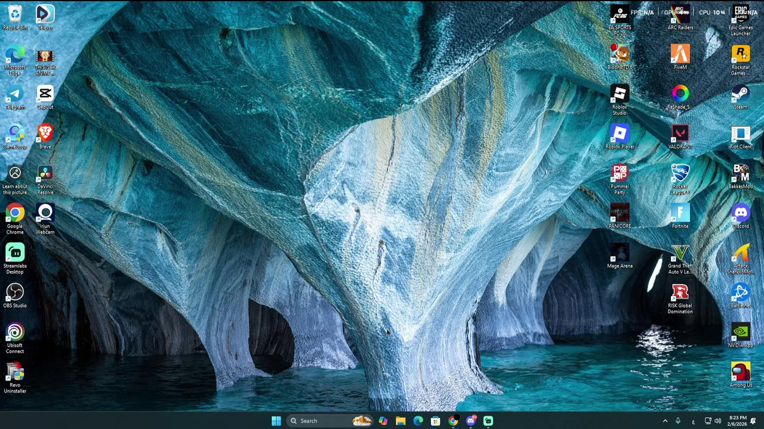Open Ubisoft Connect desktop shortcut
Viewport: 764px width, 429px height.
[x=15, y=338]
